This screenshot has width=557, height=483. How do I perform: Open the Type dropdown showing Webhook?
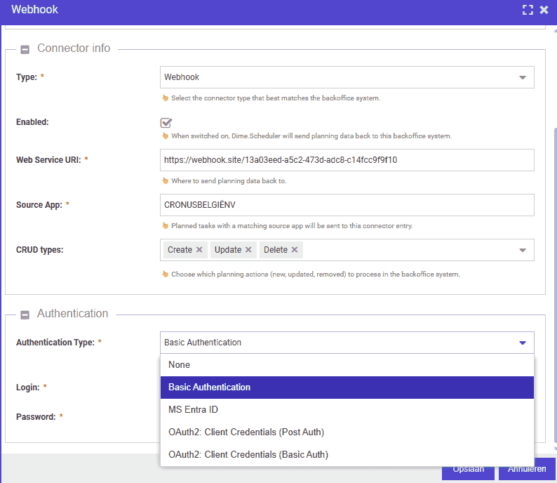coord(347,77)
